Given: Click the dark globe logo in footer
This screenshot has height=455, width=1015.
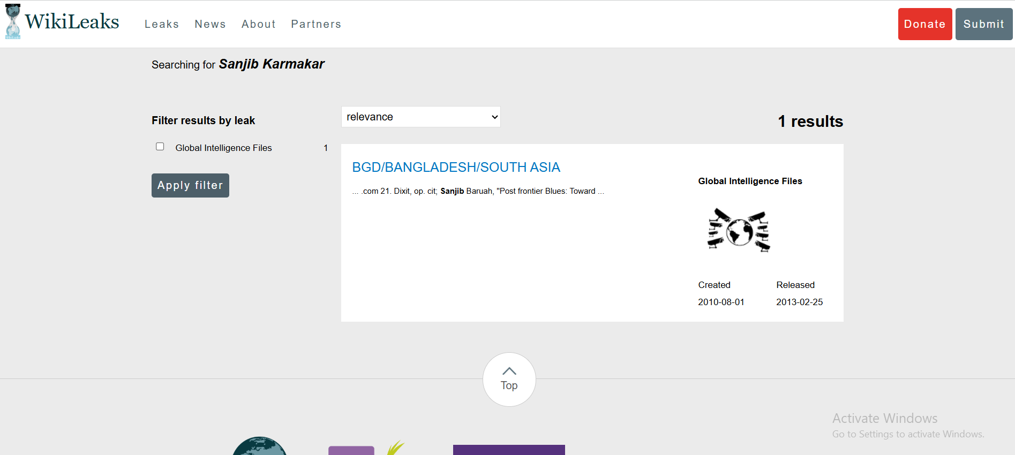Looking at the screenshot, I should click(260, 446).
